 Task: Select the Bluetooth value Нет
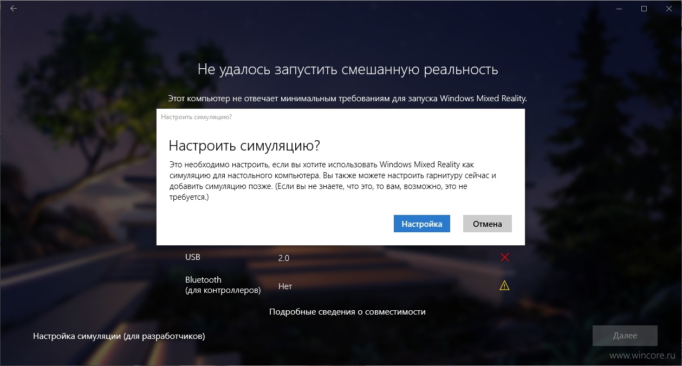coord(285,286)
